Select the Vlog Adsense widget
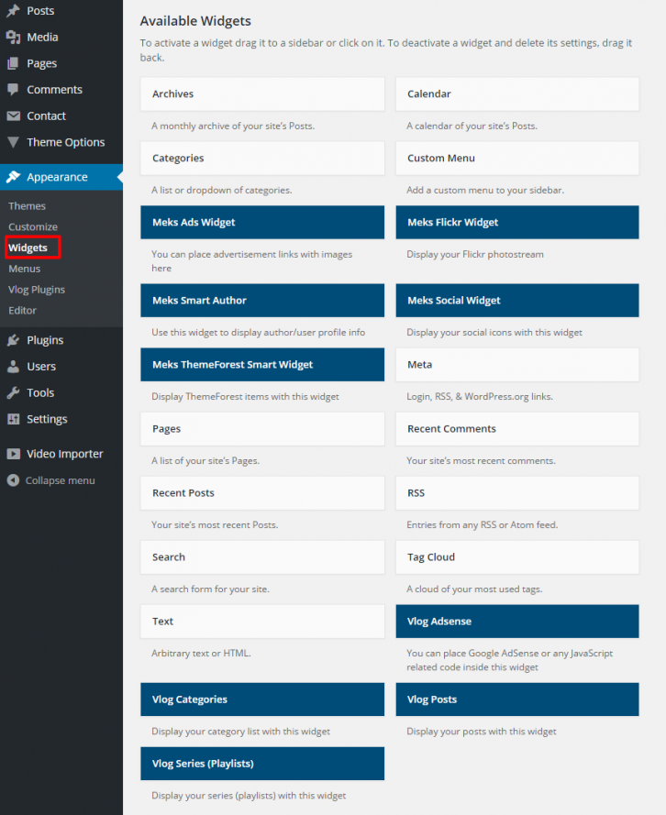Viewport: 666px width, 815px height. click(516, 621)
